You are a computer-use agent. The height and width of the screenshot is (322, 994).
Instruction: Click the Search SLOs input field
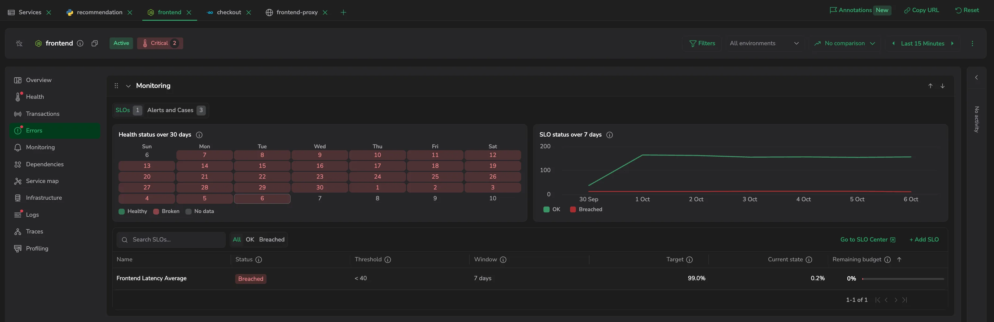coord(171,240)
